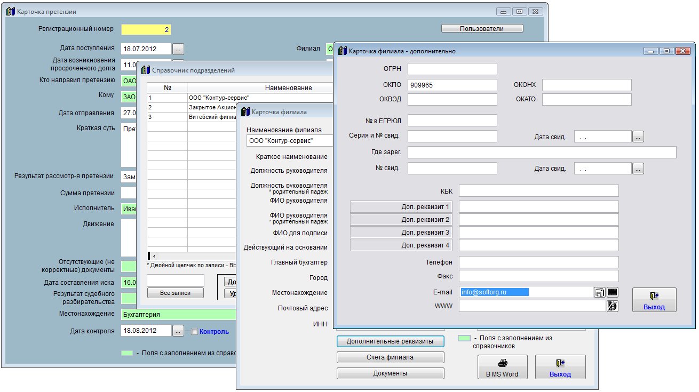Toggle the Контроль checkbox
Screen dimensions: 699x392
(x=195, y=331)
